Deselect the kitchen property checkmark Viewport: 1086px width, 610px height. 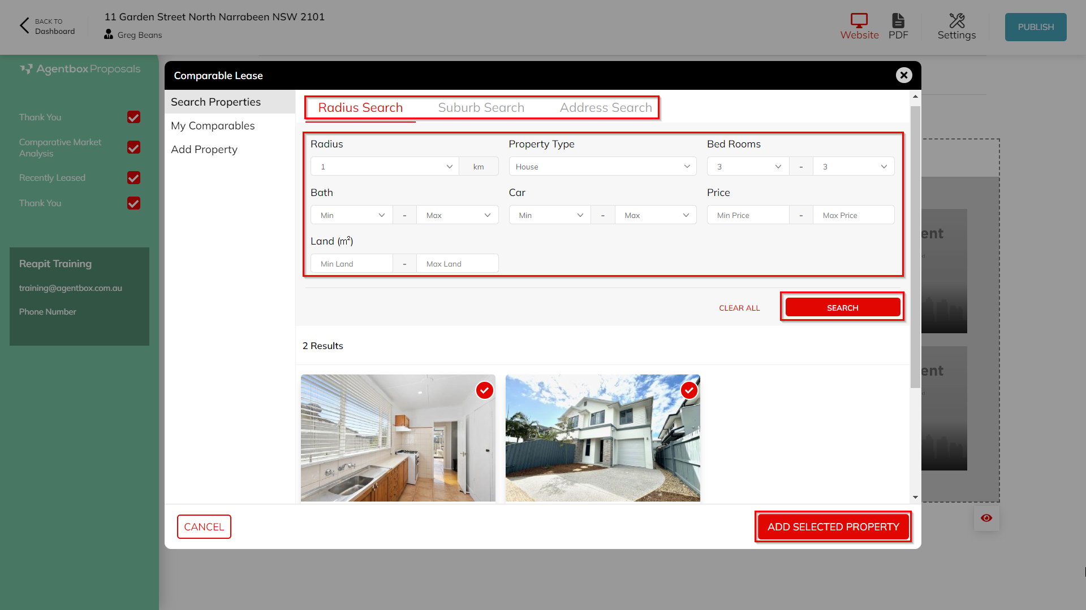point(484,390)
